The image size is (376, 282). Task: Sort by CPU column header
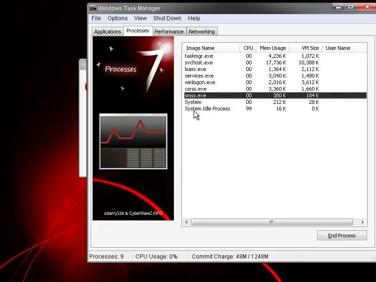248,48
